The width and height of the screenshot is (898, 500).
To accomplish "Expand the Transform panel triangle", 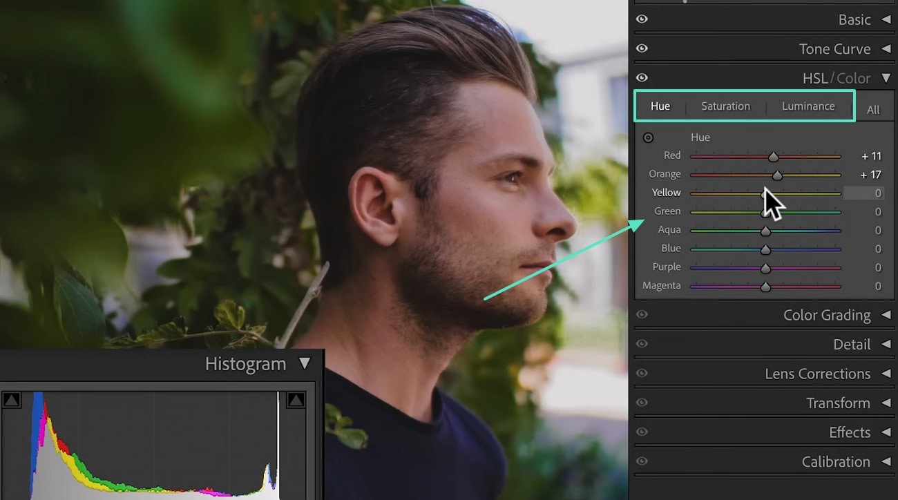I will pyautogui.click(x=886, y=403).
